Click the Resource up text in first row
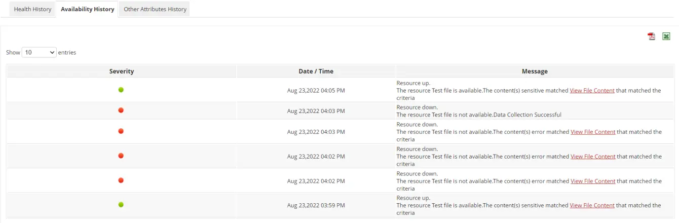Viewport: 679px width, 223px height. [413, 83]
